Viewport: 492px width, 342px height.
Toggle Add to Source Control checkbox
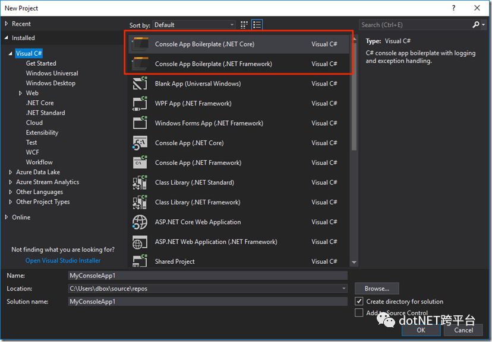359,312
